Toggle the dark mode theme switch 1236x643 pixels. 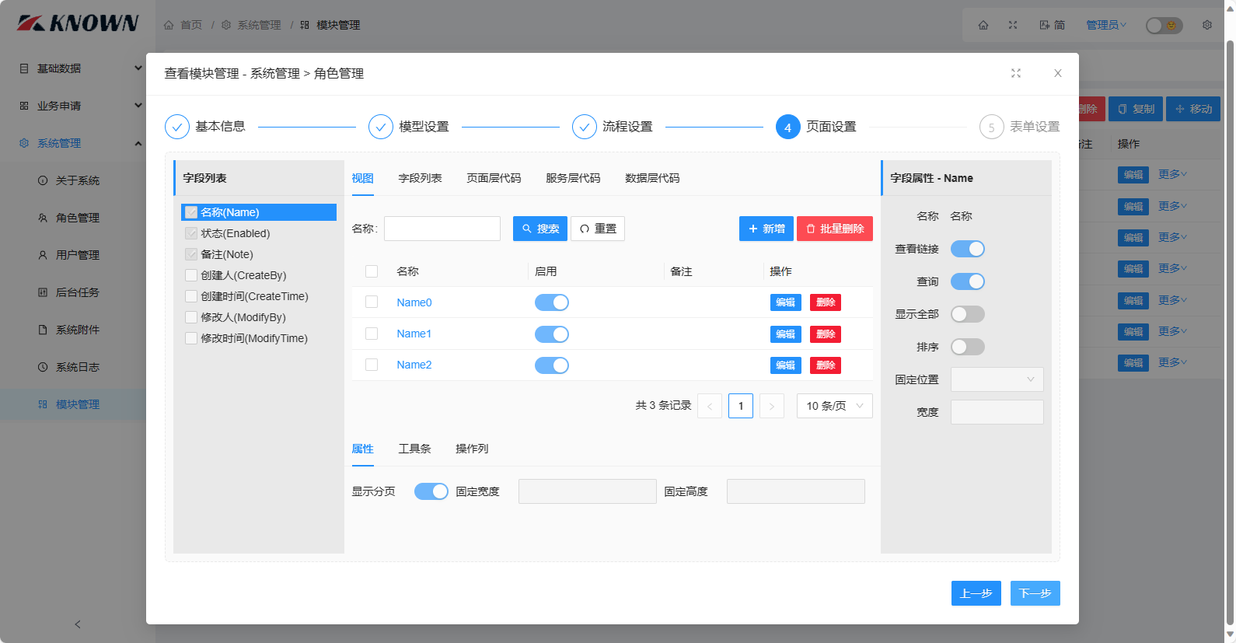point(1164,25)
